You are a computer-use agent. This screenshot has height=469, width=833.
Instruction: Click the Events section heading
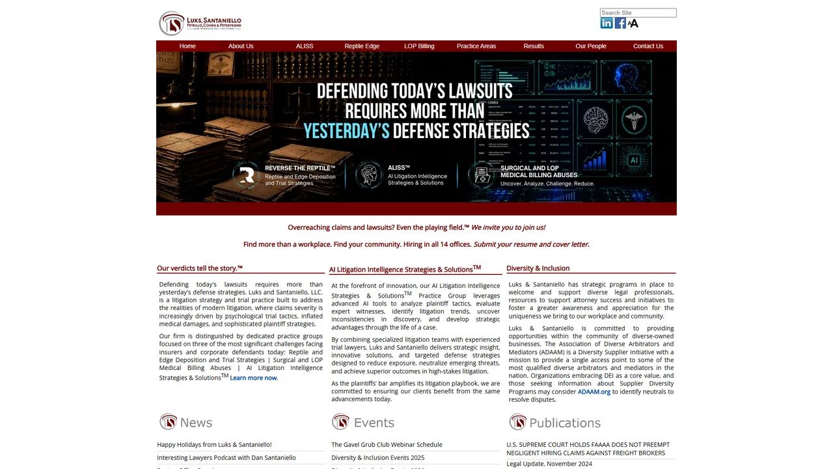(374, 423)
